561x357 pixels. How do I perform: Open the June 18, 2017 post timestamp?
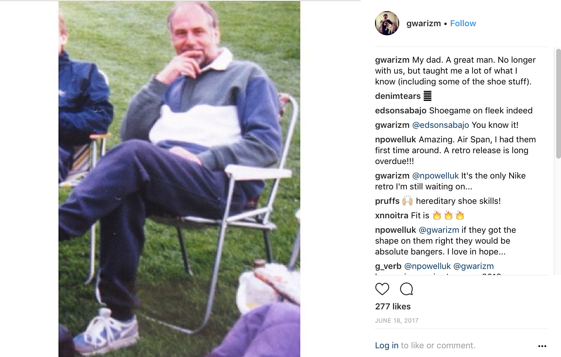coord(397,321)
